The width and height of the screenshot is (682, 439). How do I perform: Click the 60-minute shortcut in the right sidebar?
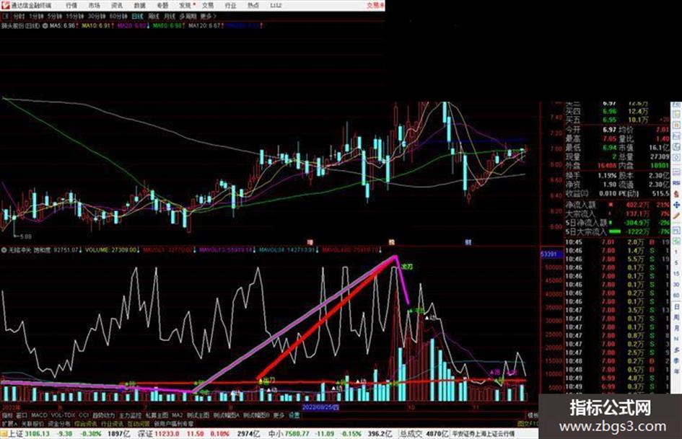point(676,296)
